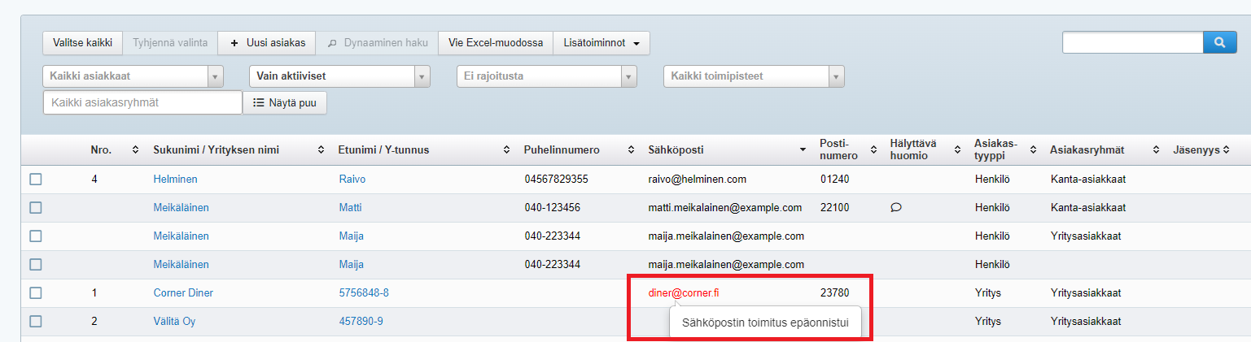The height and width of the screenshot is (342, 1251).
Task: Sort by Puhelinnumero column arrows
Action: (630, 150)
